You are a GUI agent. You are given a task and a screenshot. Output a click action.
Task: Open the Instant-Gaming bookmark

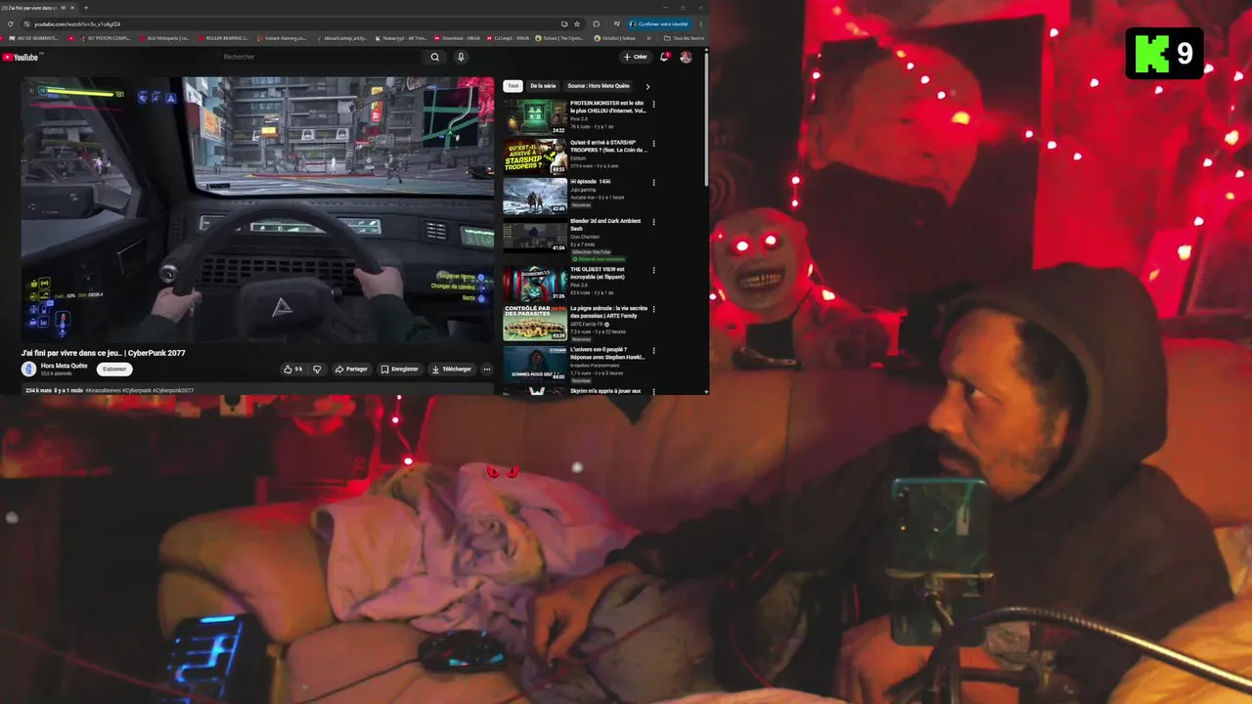(283, 38)
